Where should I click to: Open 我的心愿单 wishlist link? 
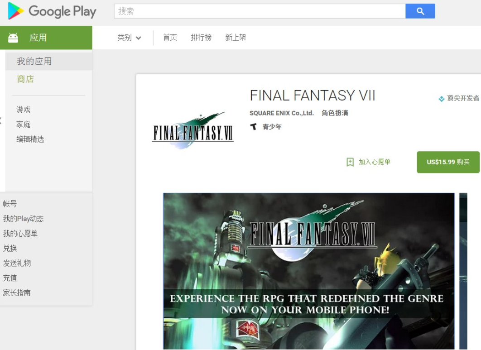[20, 234]
